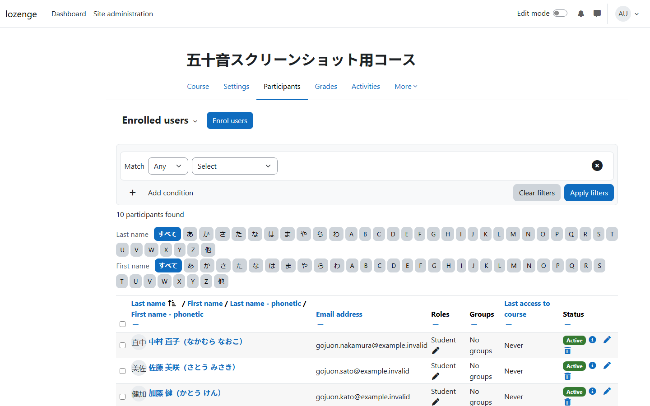Show enrolment info for 加藤 健

pyautogui.click(x=593, y=391)
